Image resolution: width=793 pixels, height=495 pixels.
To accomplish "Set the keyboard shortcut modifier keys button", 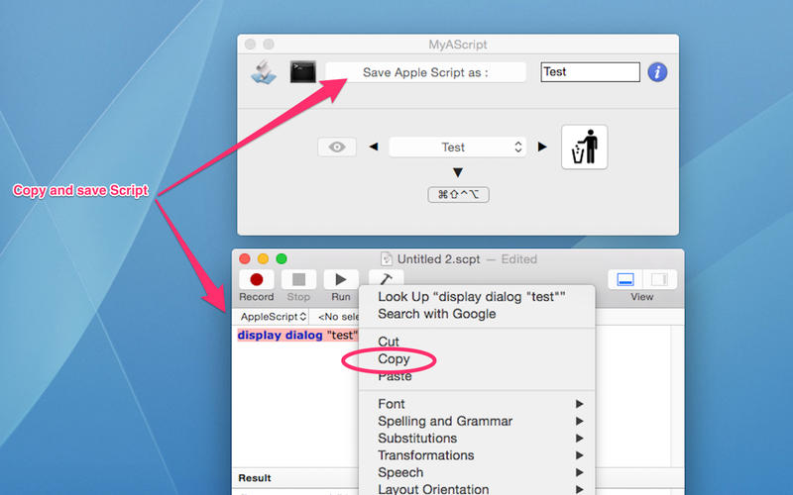I will pyautogui.click(x=458, y=194).
